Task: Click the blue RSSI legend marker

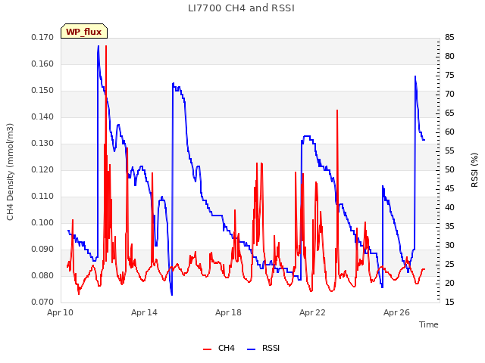Action: tap(251, 349)
